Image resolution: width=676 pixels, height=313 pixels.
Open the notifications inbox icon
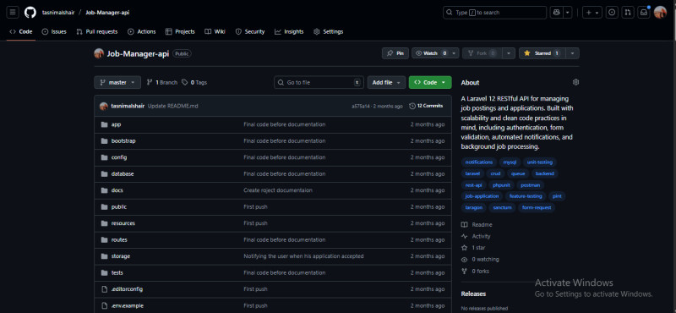(x=644, y=13)
